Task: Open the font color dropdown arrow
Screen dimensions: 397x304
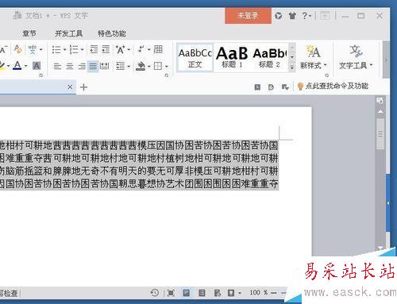Action: tap(26, 66)
